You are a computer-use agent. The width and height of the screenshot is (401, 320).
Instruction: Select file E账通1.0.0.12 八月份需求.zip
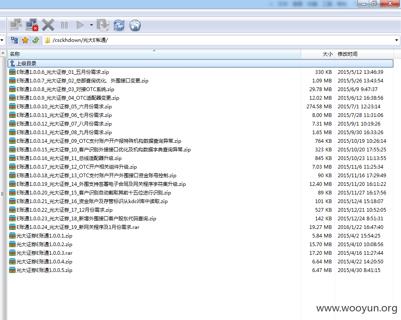(x=60, y=124)
